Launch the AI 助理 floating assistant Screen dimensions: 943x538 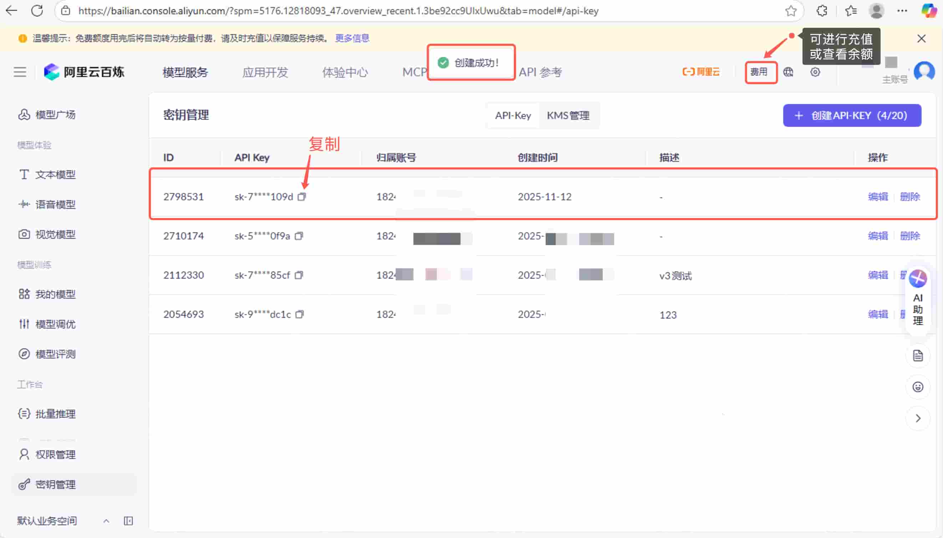[919, 299]
